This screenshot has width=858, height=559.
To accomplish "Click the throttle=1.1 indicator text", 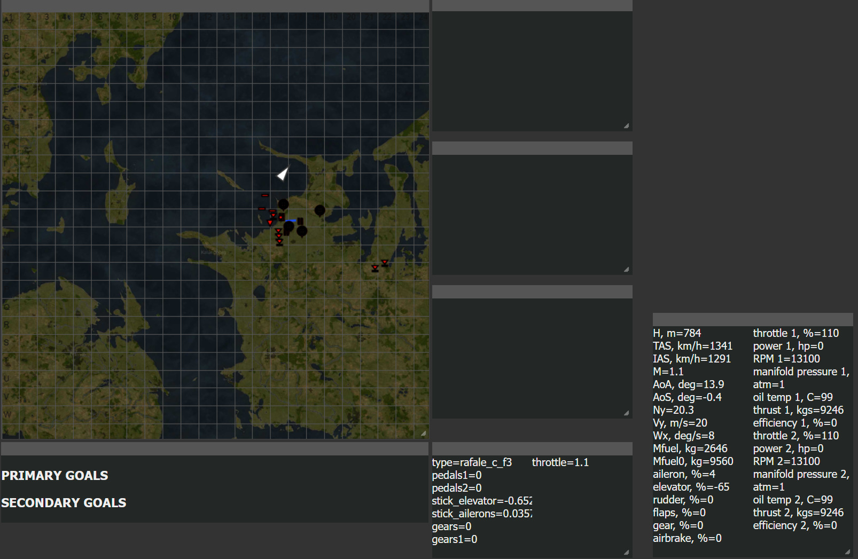I will [560, 462].
